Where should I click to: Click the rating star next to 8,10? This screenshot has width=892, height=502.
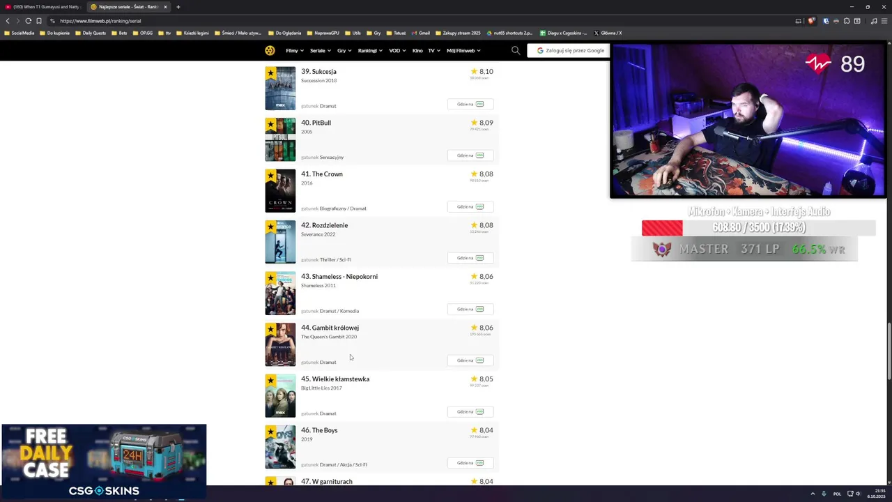[x=474, y=71]
